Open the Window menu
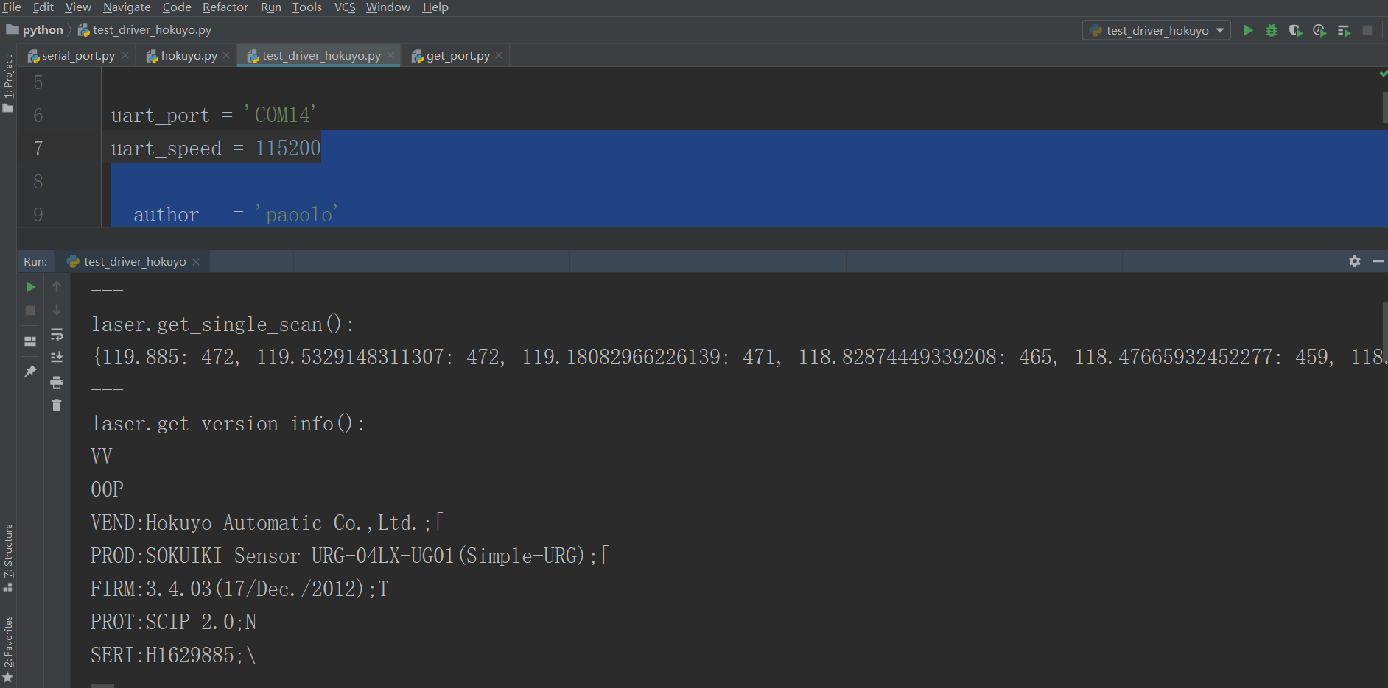Viewport: 1388px width, 688px height. (388, 7)
